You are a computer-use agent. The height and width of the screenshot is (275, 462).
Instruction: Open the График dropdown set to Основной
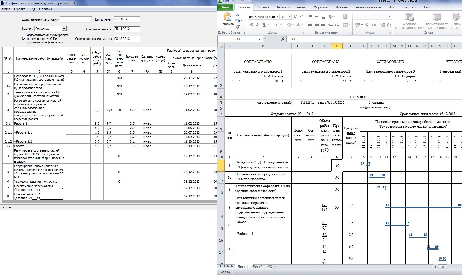click(64, 29)
